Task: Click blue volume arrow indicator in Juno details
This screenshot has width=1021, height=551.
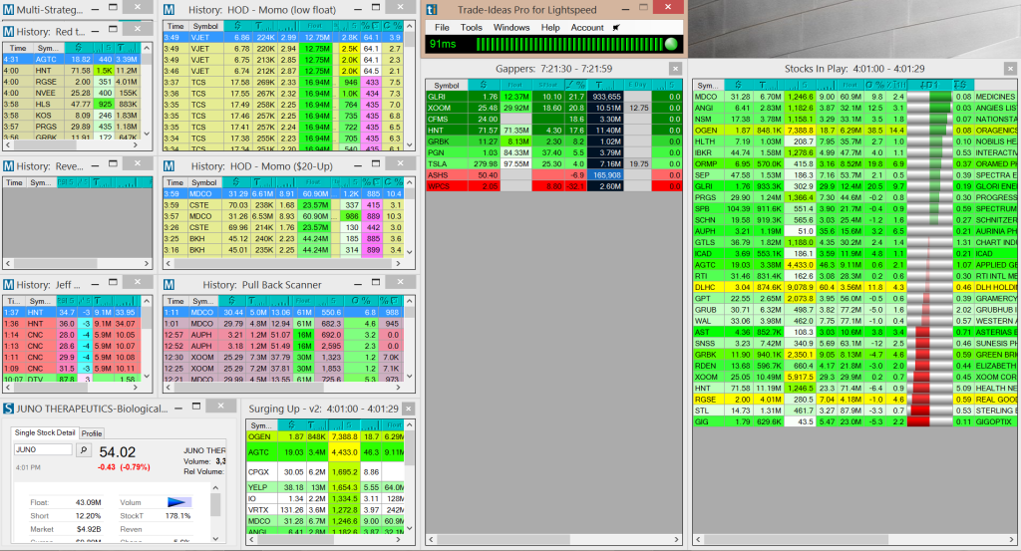Action: [x=178, y=502]
